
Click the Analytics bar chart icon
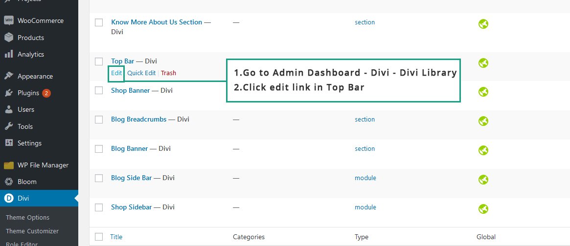click(x=9, y=54)
